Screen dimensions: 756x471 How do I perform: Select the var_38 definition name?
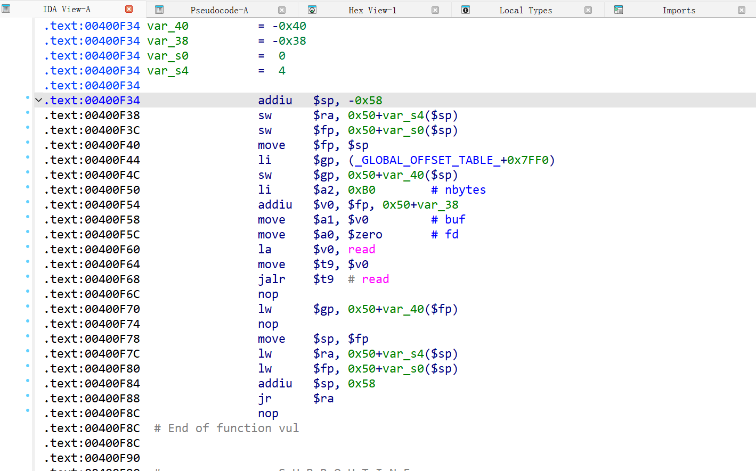(x=168, y=41)
